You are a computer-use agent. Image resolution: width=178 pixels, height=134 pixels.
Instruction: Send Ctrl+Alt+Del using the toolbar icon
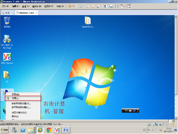tap(80, 6)
